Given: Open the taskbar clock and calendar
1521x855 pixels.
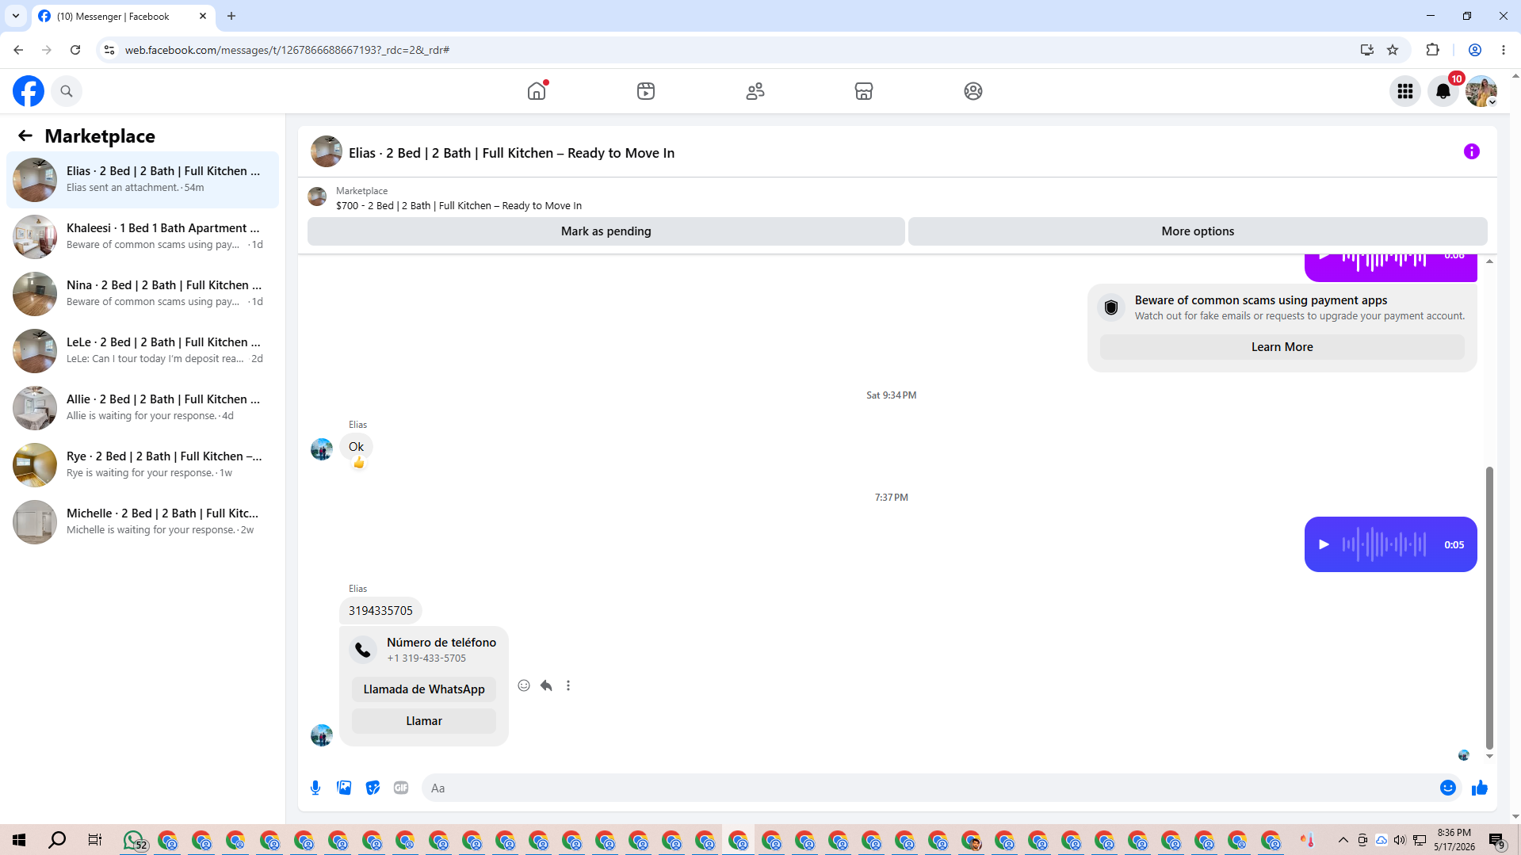Looking at the screenshot, I should pyautogui.click(x=1454, y=840).
